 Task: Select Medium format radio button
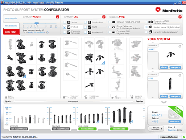click(x=146, y=27)
